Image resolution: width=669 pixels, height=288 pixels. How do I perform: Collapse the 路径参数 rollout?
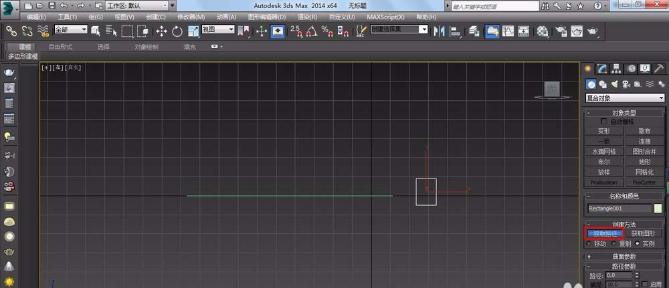coord(624,266)
